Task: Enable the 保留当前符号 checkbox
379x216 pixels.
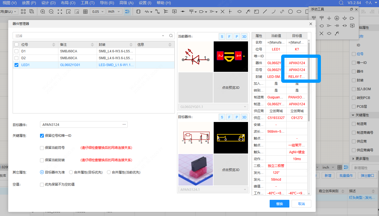Action: (x=42, y=148)
